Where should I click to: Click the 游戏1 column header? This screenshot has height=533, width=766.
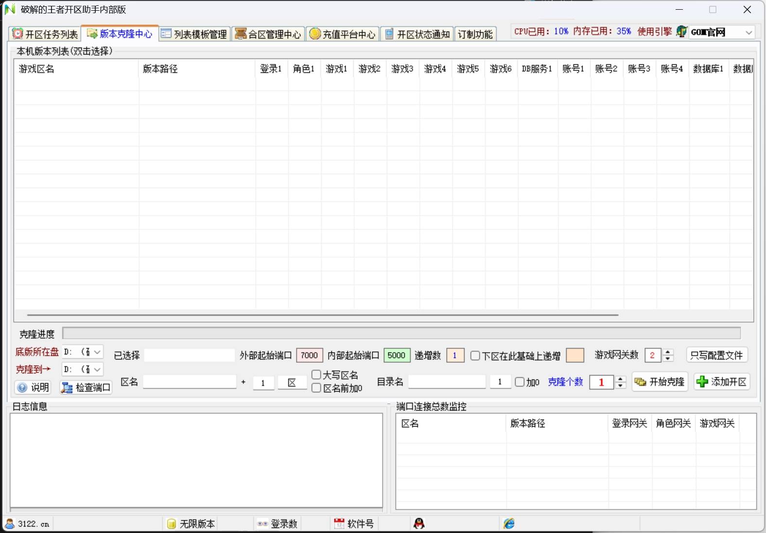pyautogui.click(x=337, y=69)
